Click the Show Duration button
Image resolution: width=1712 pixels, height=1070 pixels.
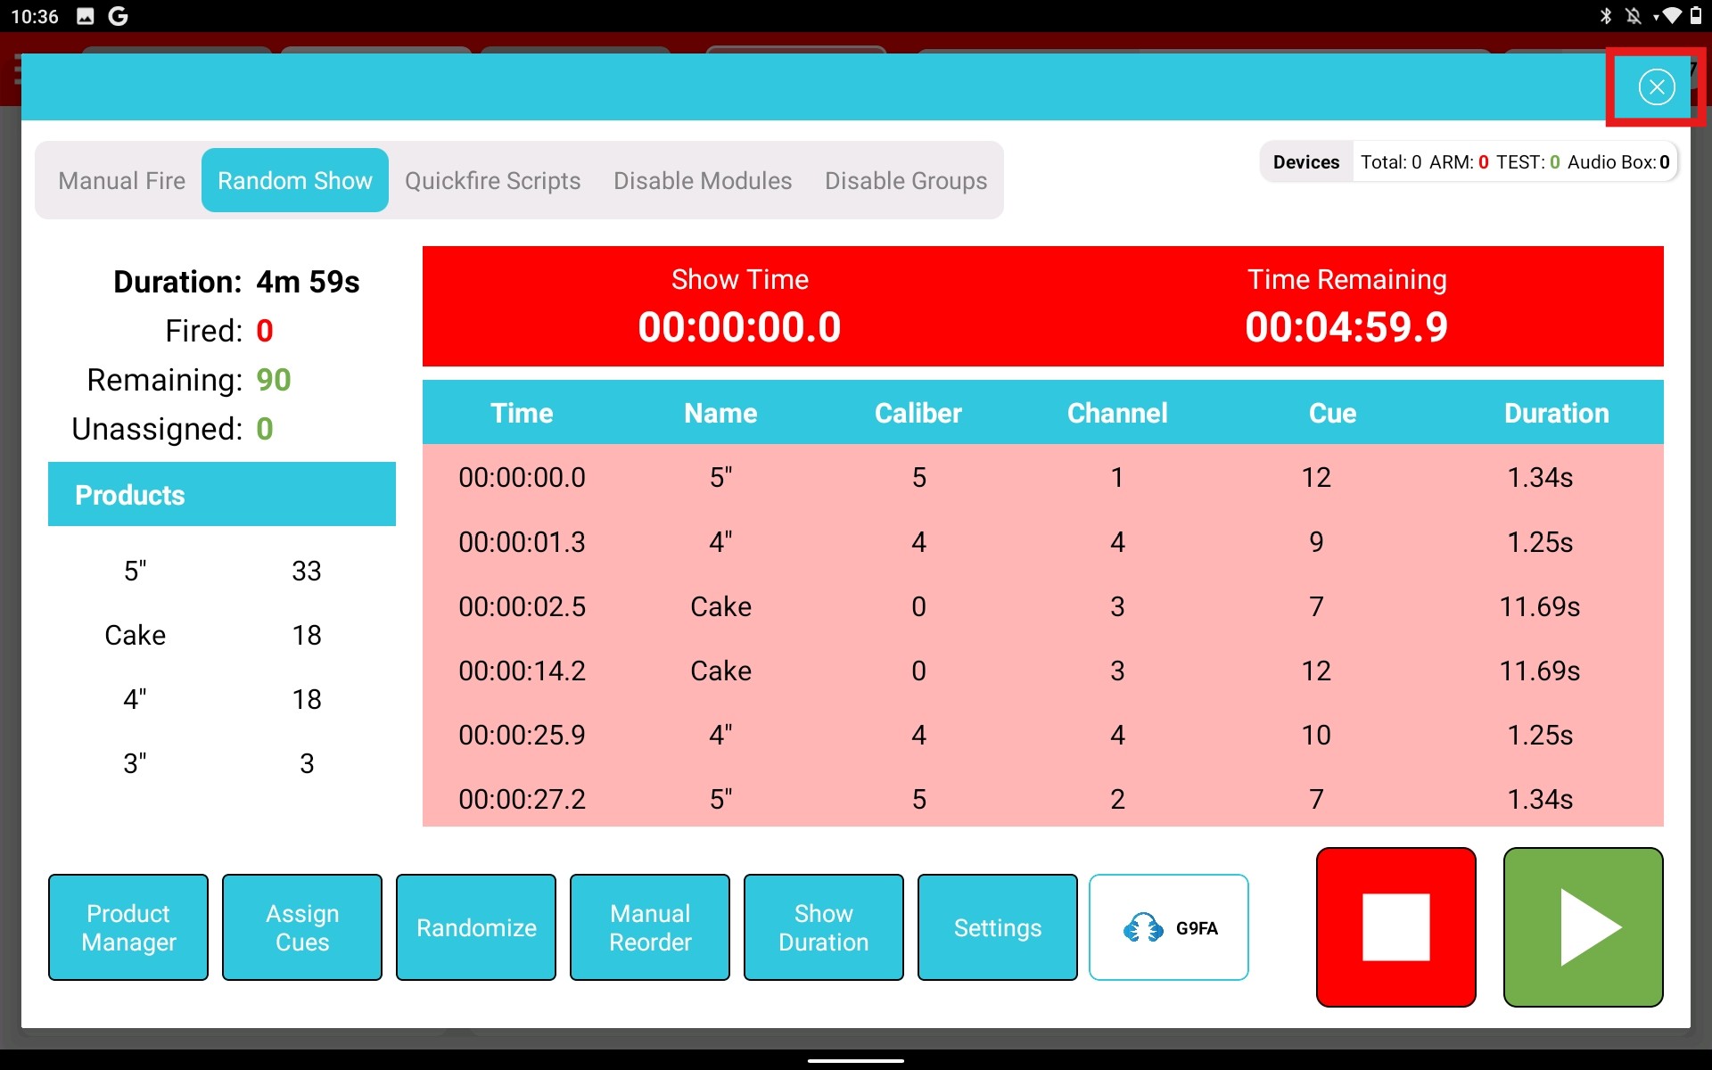click(x=823, y=927)
